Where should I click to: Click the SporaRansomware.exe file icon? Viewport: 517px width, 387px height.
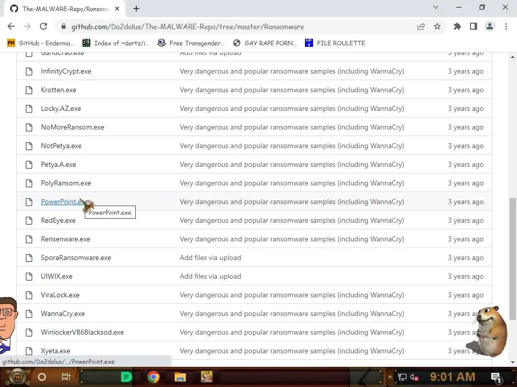point(29,258)
